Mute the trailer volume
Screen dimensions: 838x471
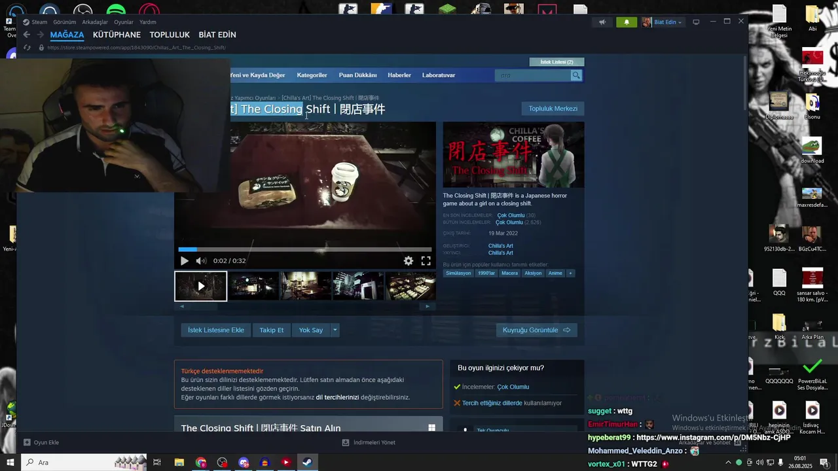click(201, 261)
